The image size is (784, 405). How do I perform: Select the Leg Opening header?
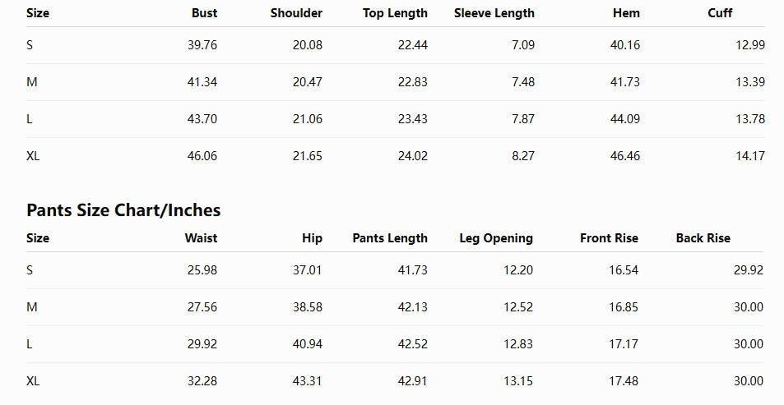496,239
